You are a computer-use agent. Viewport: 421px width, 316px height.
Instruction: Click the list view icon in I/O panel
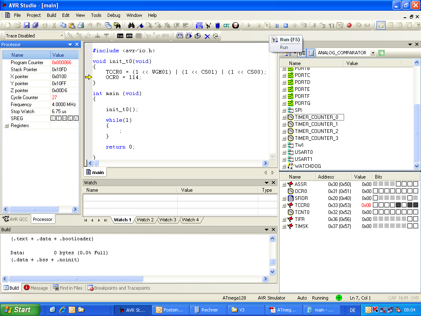[x=311, y=53]
